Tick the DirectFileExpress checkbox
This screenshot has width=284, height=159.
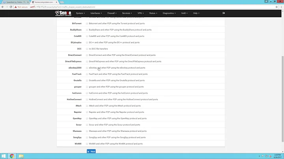pyautogui.click(x=87, y=61)
